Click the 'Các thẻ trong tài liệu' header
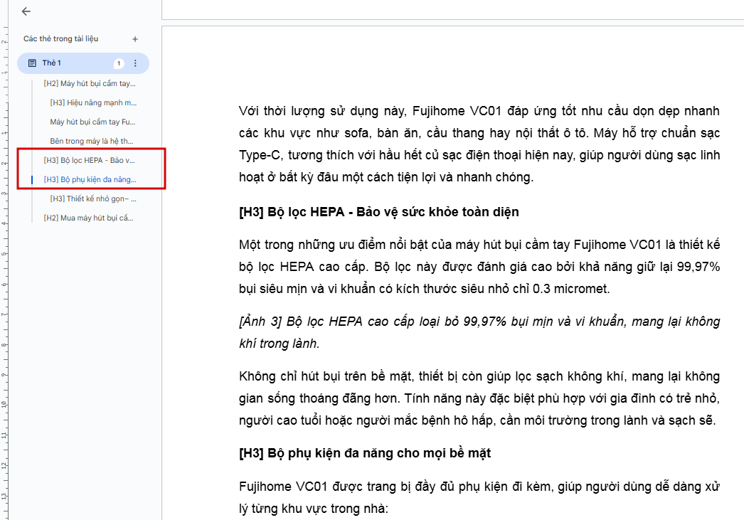Viewport: 744px width, 520px height. pyautogui.click(x=60, y=39)
